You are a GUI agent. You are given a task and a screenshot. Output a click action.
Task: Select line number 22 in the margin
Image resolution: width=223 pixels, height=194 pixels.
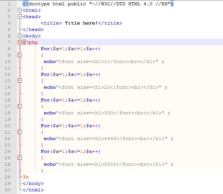pyautogui.click(x=8, y=139)
